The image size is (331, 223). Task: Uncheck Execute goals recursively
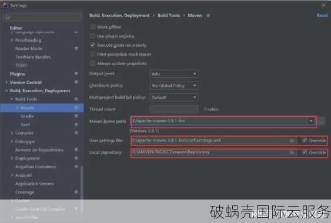[x=92, y=45]
